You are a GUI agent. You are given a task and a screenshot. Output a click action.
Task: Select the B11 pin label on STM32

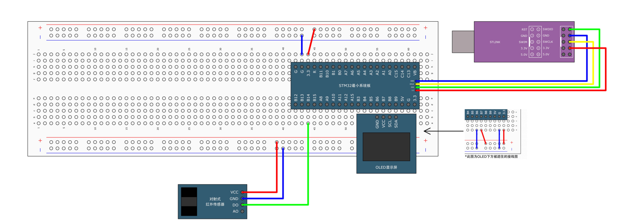[x=321, y=74]
